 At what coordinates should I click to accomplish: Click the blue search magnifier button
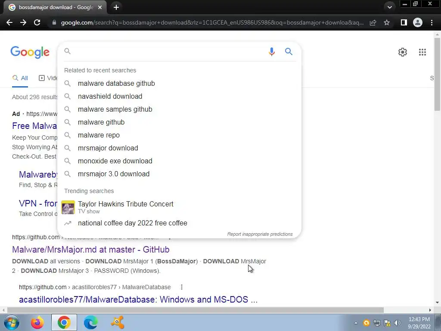(x=289, y=52)
